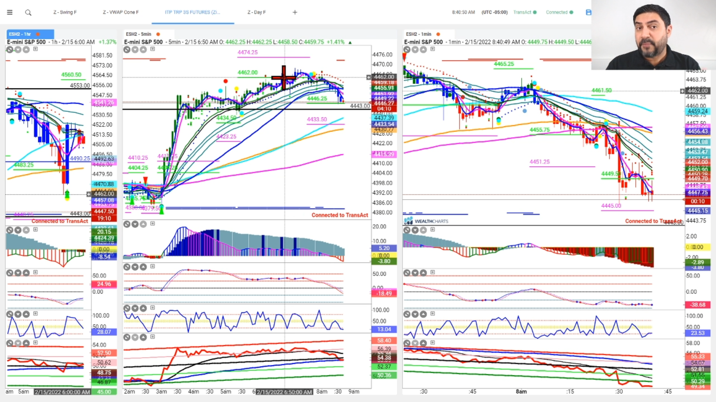Hide the 5min main price pane
Image resolution: width=716 pixels, height=402 pixels.
click(127, 50)
